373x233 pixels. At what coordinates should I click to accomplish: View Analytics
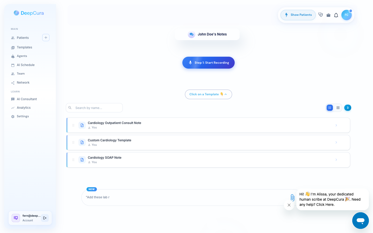(24, 108)
